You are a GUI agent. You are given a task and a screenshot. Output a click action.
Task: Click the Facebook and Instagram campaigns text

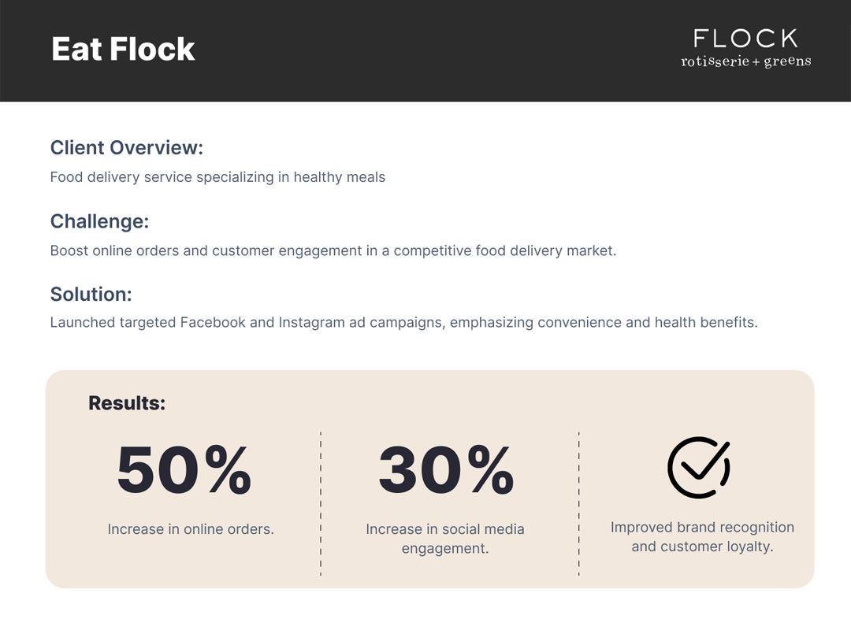(403, 322)
